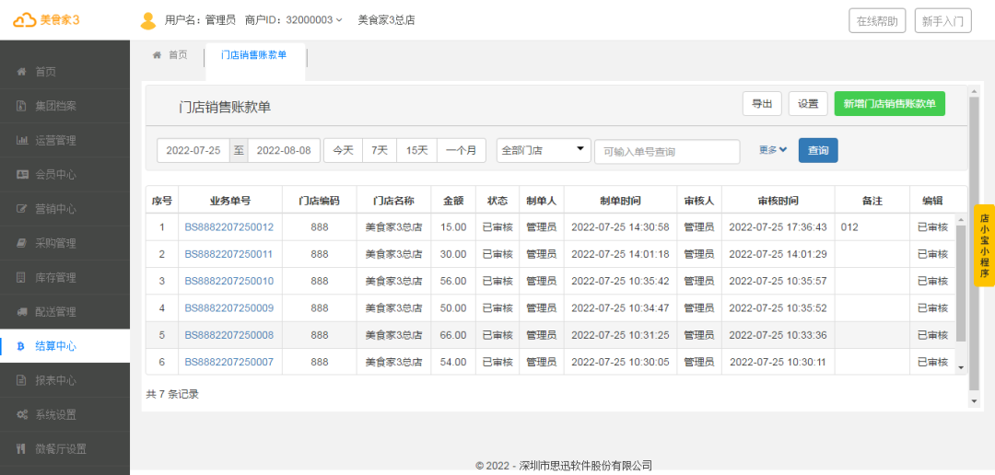Open the 全部门店 store dropdown
Screen dimensions: 995x475
(544, 150)
